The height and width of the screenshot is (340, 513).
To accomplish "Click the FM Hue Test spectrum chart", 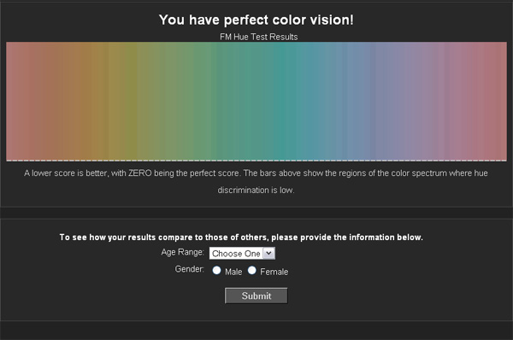I will point(256,102).
